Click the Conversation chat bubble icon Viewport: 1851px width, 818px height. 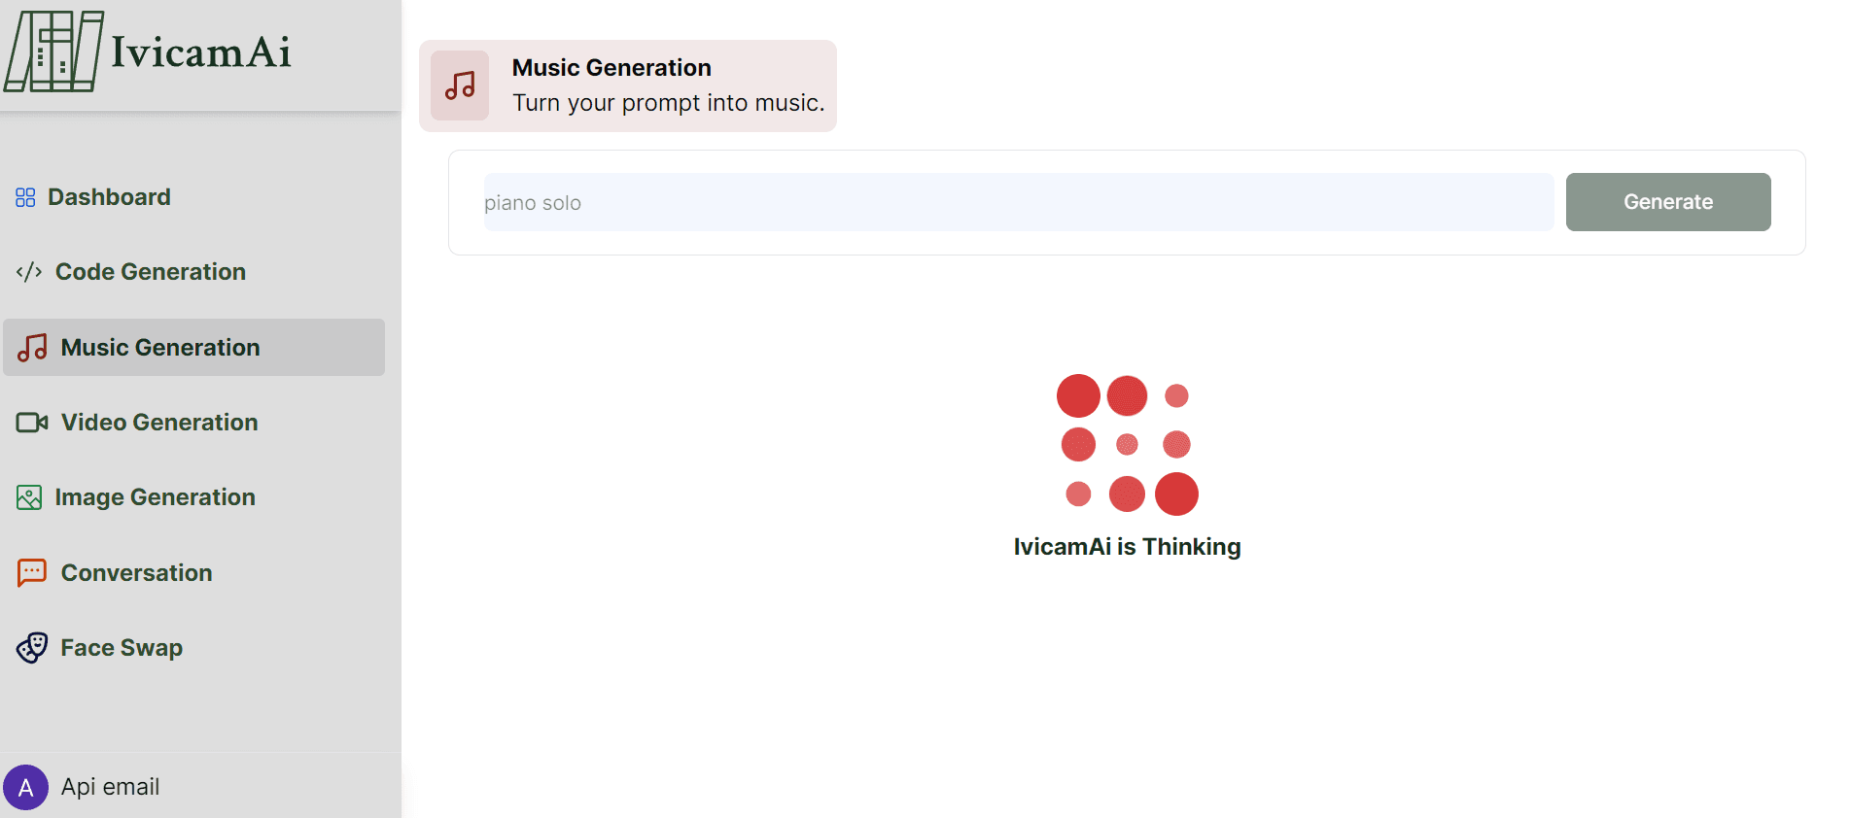(x=32, y=573)
